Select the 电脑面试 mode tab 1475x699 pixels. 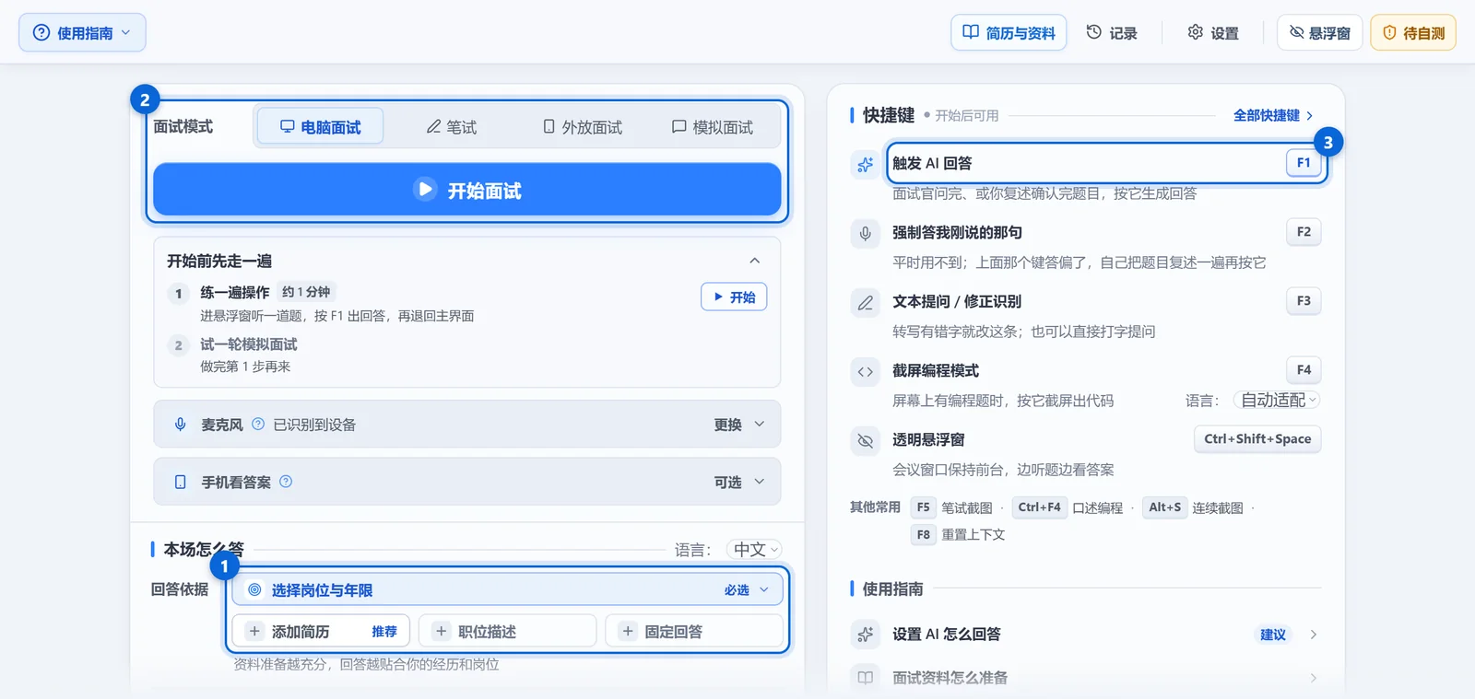(320, 127)
